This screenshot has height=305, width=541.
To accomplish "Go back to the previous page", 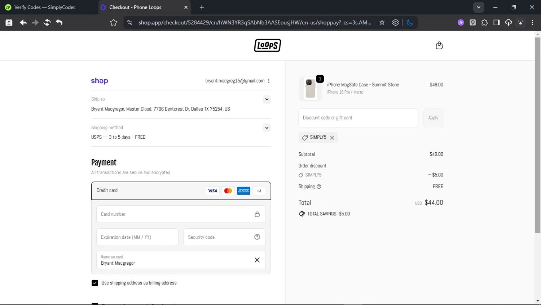I will tap(23, 23).
